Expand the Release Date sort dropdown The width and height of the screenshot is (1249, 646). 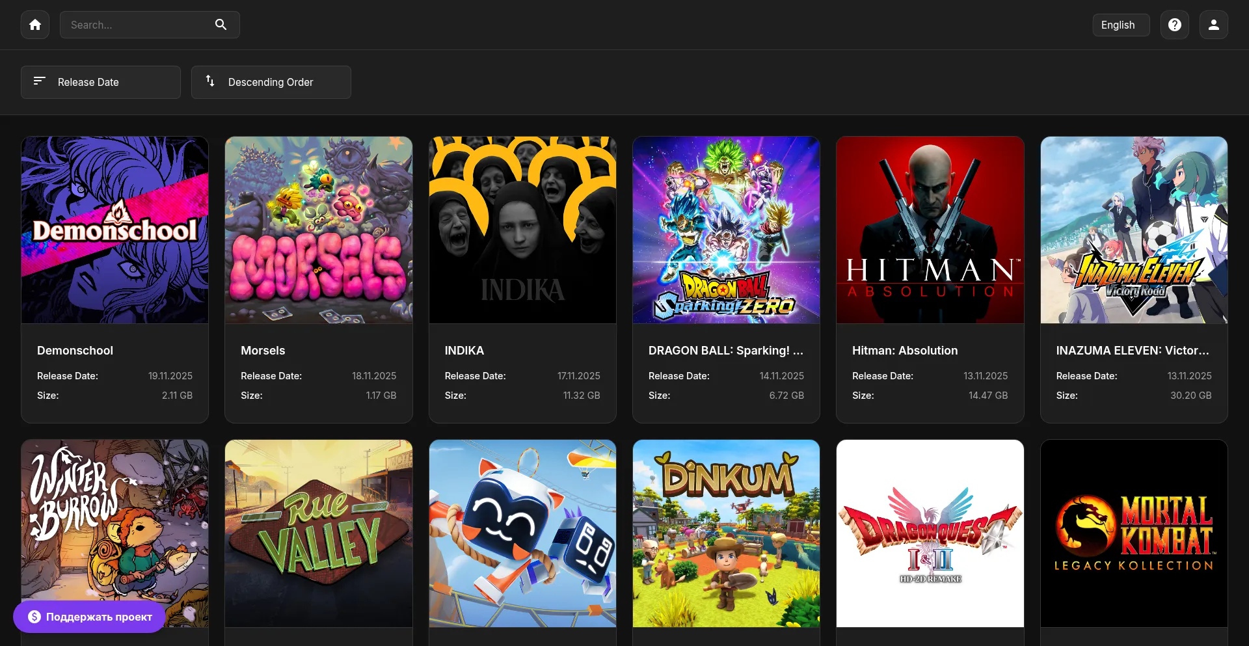point(101,82)
